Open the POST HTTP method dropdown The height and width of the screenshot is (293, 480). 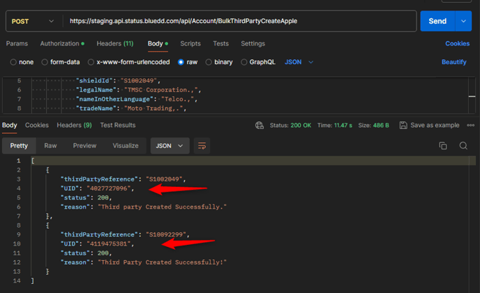click(31, 21)
